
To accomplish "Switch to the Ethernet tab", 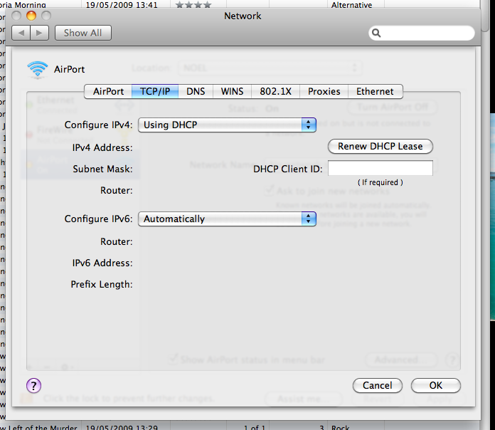I will (x=375, y=92).
